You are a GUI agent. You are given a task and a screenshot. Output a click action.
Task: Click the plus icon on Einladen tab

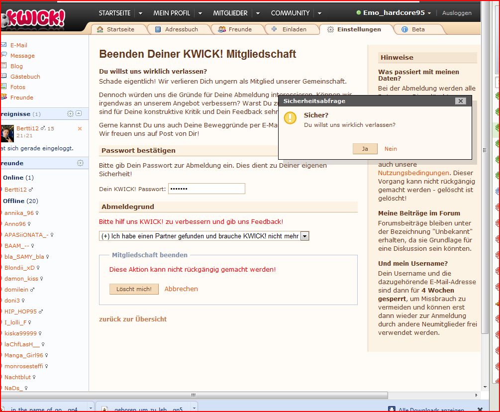[x=274, y=29]
